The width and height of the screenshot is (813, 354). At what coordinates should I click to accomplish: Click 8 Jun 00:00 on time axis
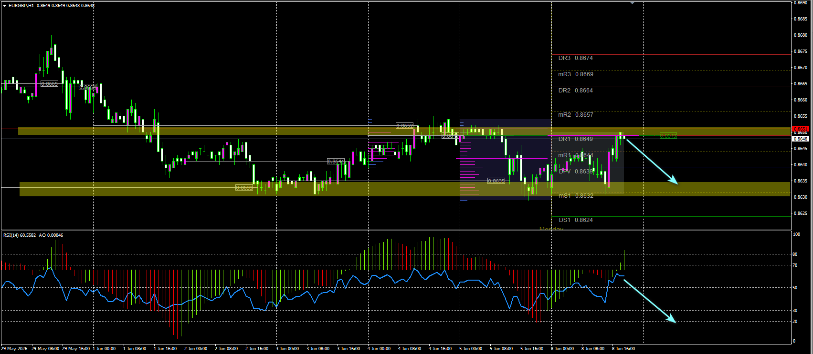pyautogui.click(x=562, y=349)
